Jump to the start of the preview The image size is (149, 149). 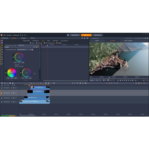[120, 80]
